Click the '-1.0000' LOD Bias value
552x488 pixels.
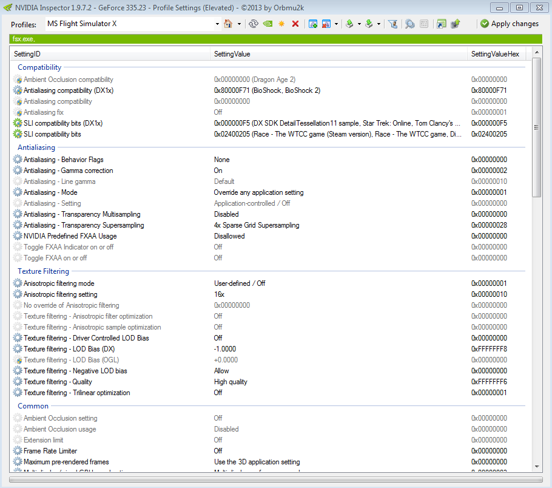pos(225,349)
